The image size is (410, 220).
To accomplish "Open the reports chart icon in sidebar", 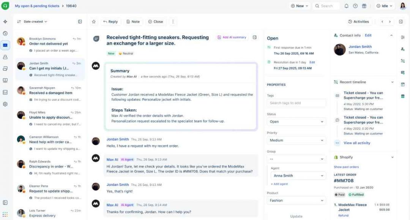I will point(5,92).
